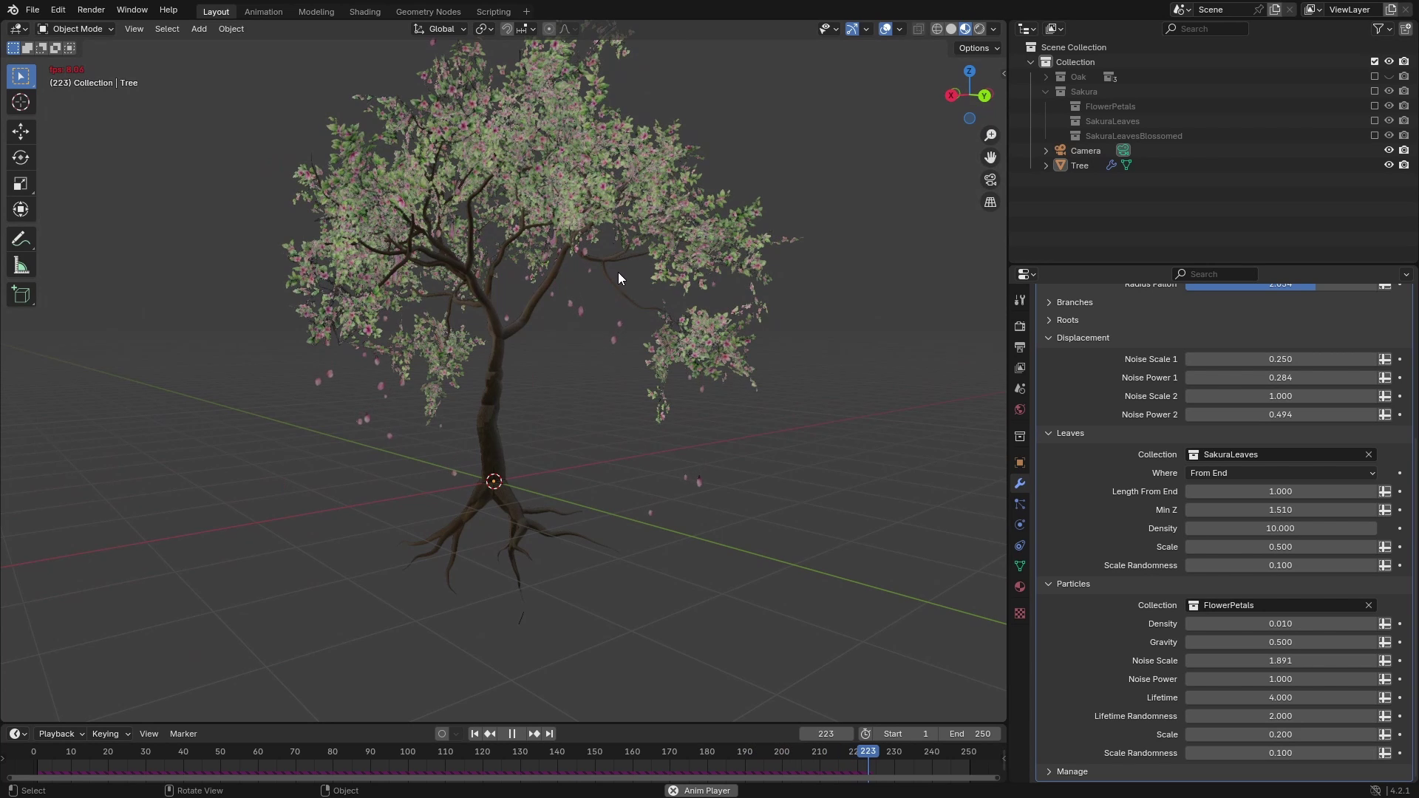The image size is (1419, 798).
Task: Hide the Sakura collection with its eye toggle
Action: [1389, 91]
